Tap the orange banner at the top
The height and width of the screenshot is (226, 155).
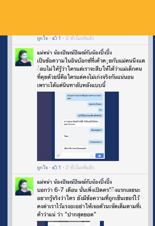click(77, 18)
